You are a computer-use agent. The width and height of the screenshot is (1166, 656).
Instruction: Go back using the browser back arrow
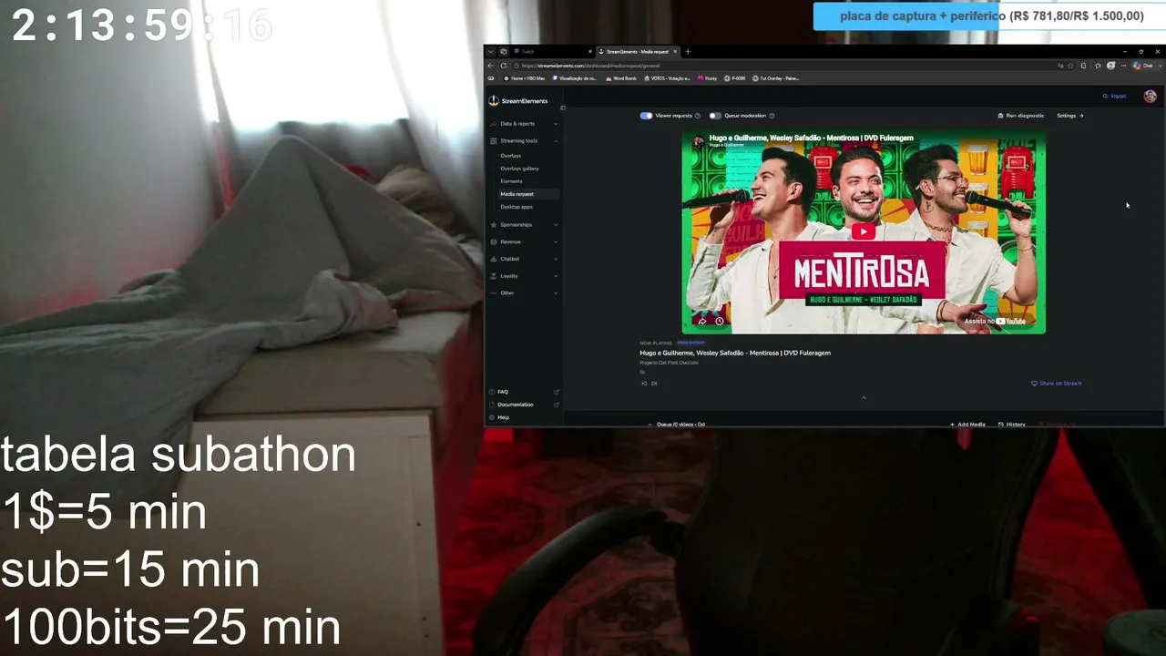(x=491, y=66)
